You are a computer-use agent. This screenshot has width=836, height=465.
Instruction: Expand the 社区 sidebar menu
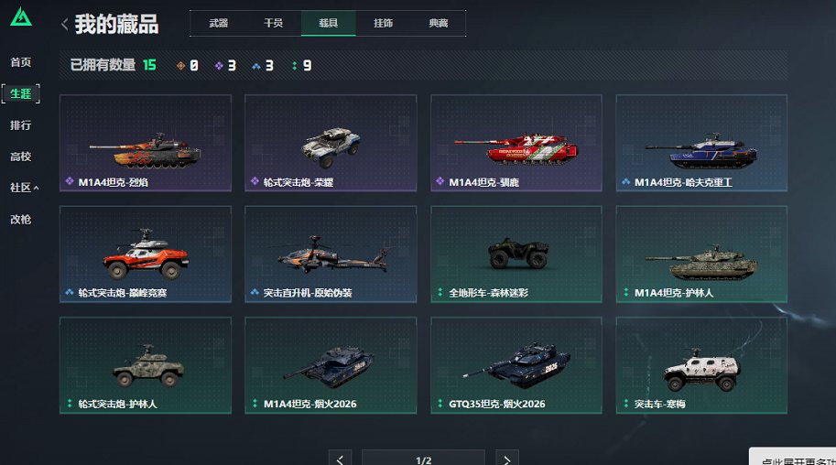24,188
